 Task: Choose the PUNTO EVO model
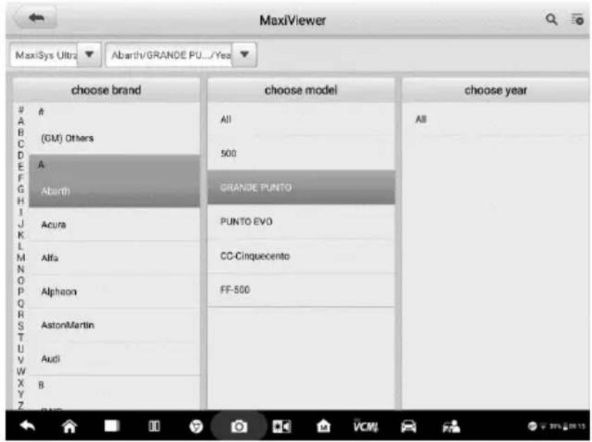click(302, 222)
